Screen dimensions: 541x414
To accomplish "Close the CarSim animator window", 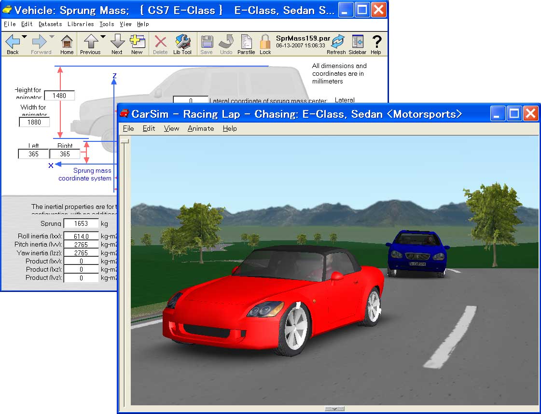I will (x=531, y=113).
